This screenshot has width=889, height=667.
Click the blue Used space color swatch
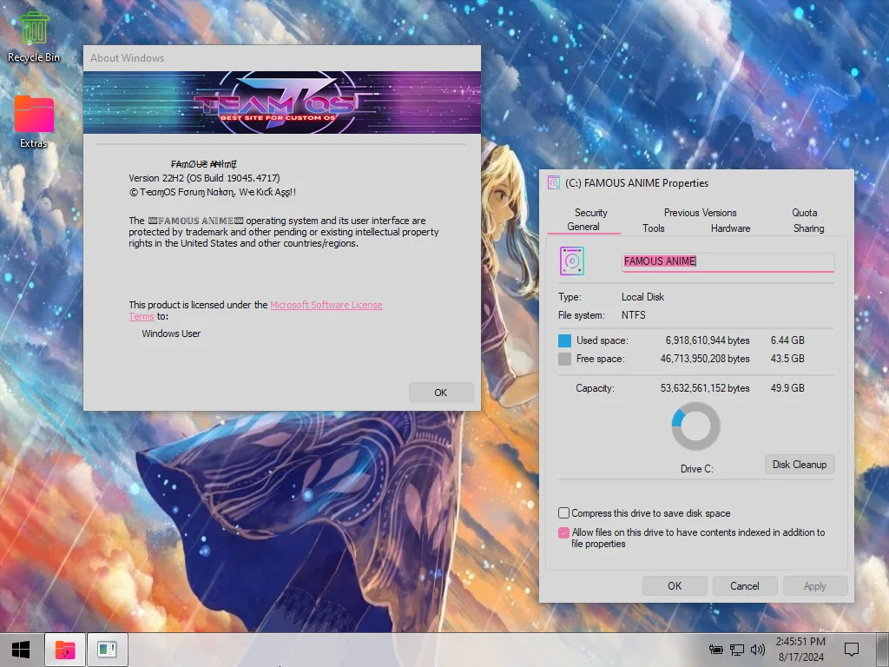tap(564, 340)
